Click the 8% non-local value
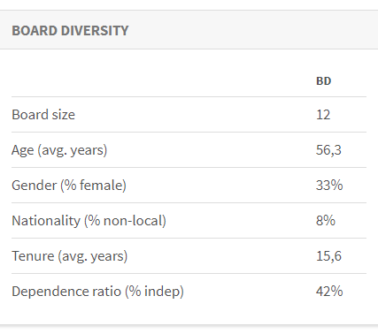The image size is (378, 334). (326, 221)
